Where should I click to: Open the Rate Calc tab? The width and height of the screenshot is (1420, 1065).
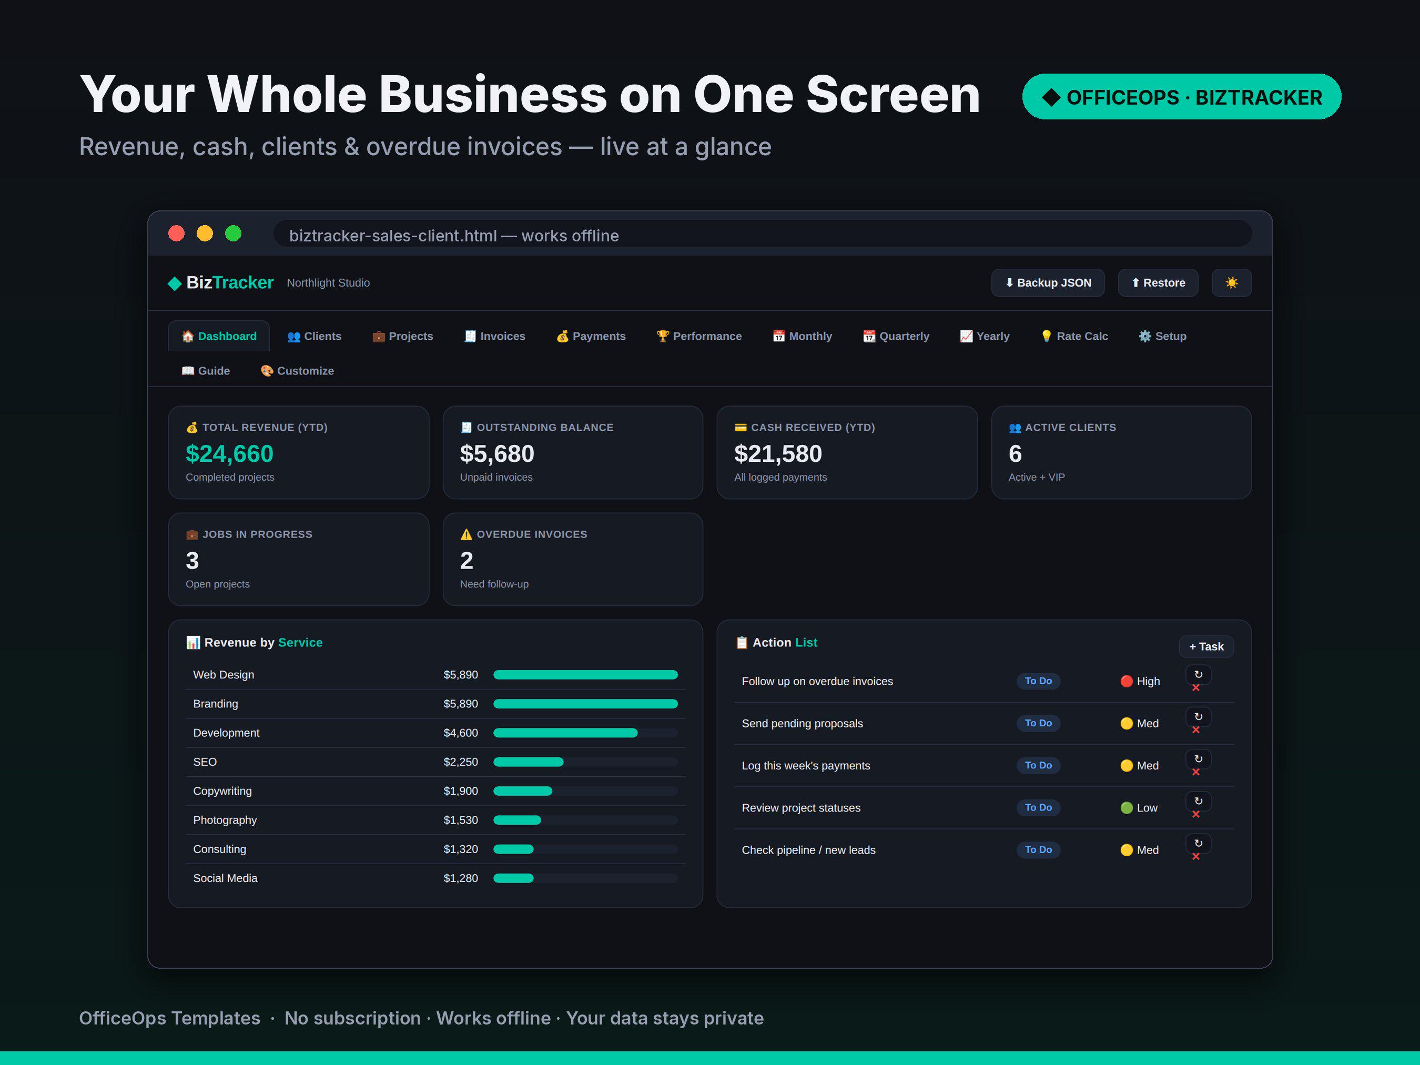point(1073,336)
